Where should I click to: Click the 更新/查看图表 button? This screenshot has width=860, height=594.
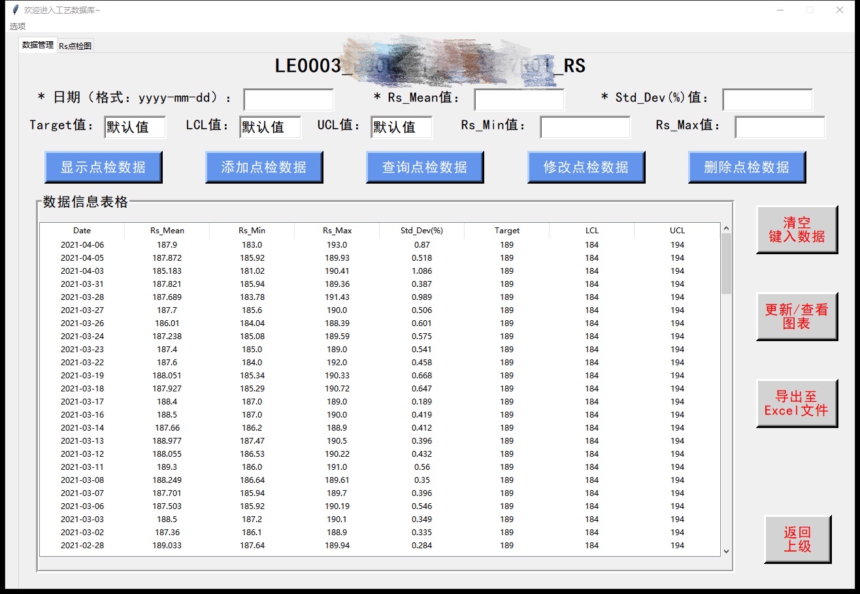(797, 317)
